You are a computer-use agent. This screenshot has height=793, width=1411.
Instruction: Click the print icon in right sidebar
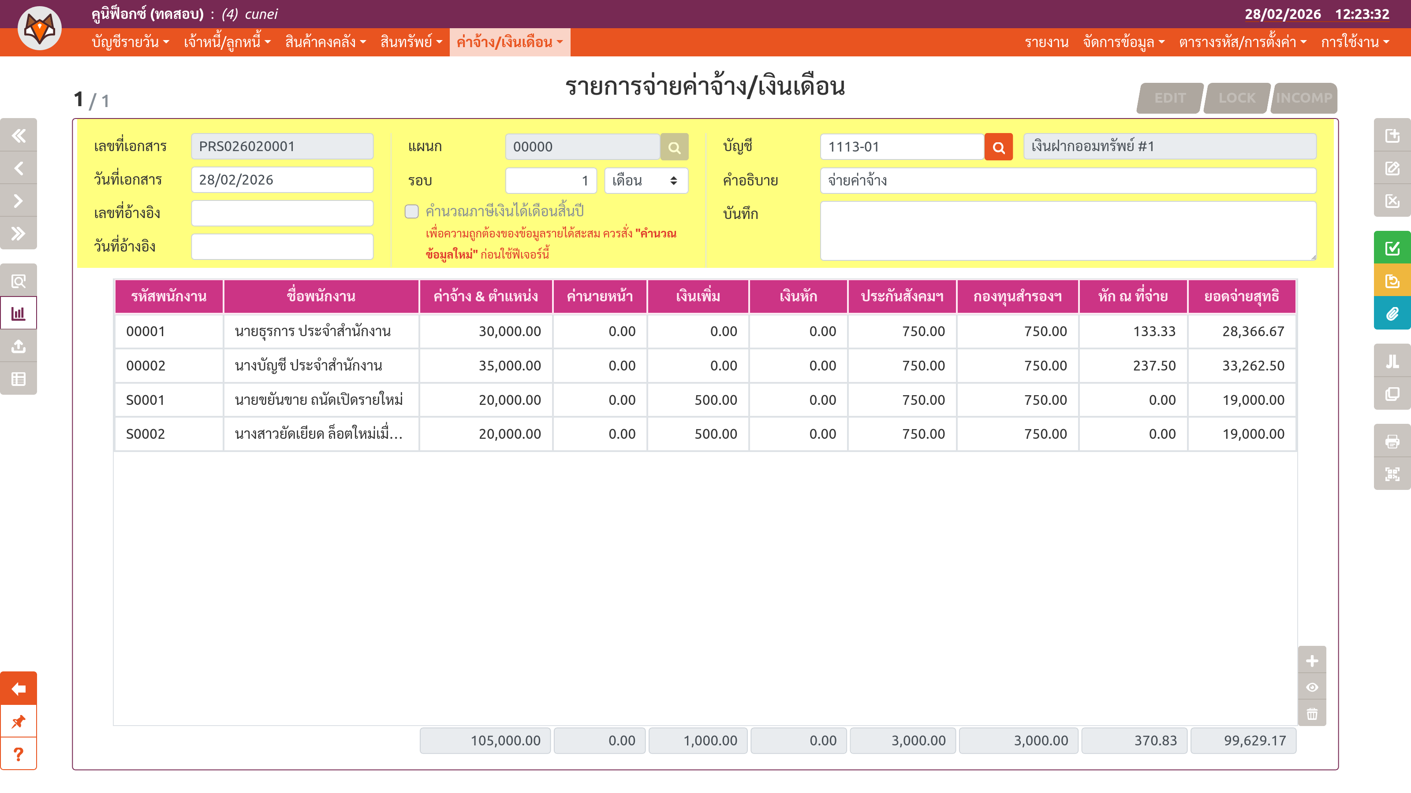(1392, 441)
